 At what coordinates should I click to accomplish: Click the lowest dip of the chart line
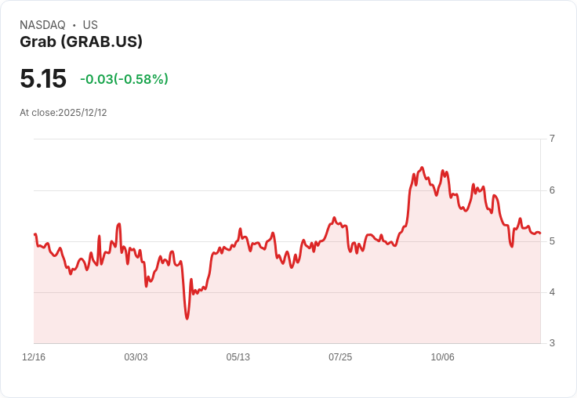pyautogui.click(x=187, y=318)
